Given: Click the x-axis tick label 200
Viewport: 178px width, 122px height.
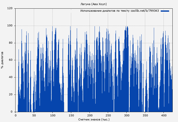Looking at the screenshot, I should tap(90, 115).
